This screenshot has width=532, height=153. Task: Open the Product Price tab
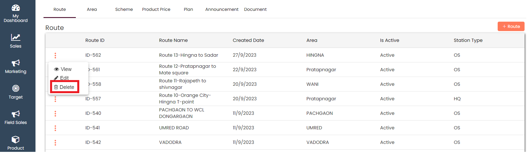click(156, 9)
